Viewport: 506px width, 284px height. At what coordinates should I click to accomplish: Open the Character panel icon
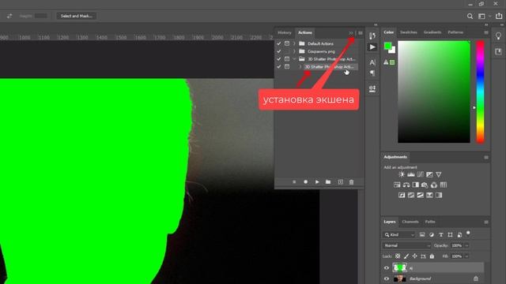click(x=372, y=62)
